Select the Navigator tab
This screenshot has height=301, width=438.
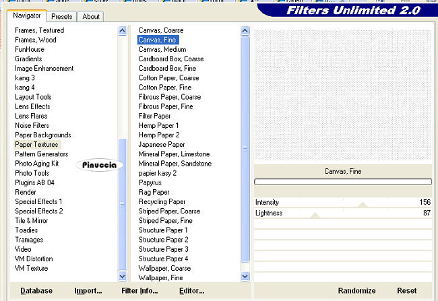[x=27, y=15]
